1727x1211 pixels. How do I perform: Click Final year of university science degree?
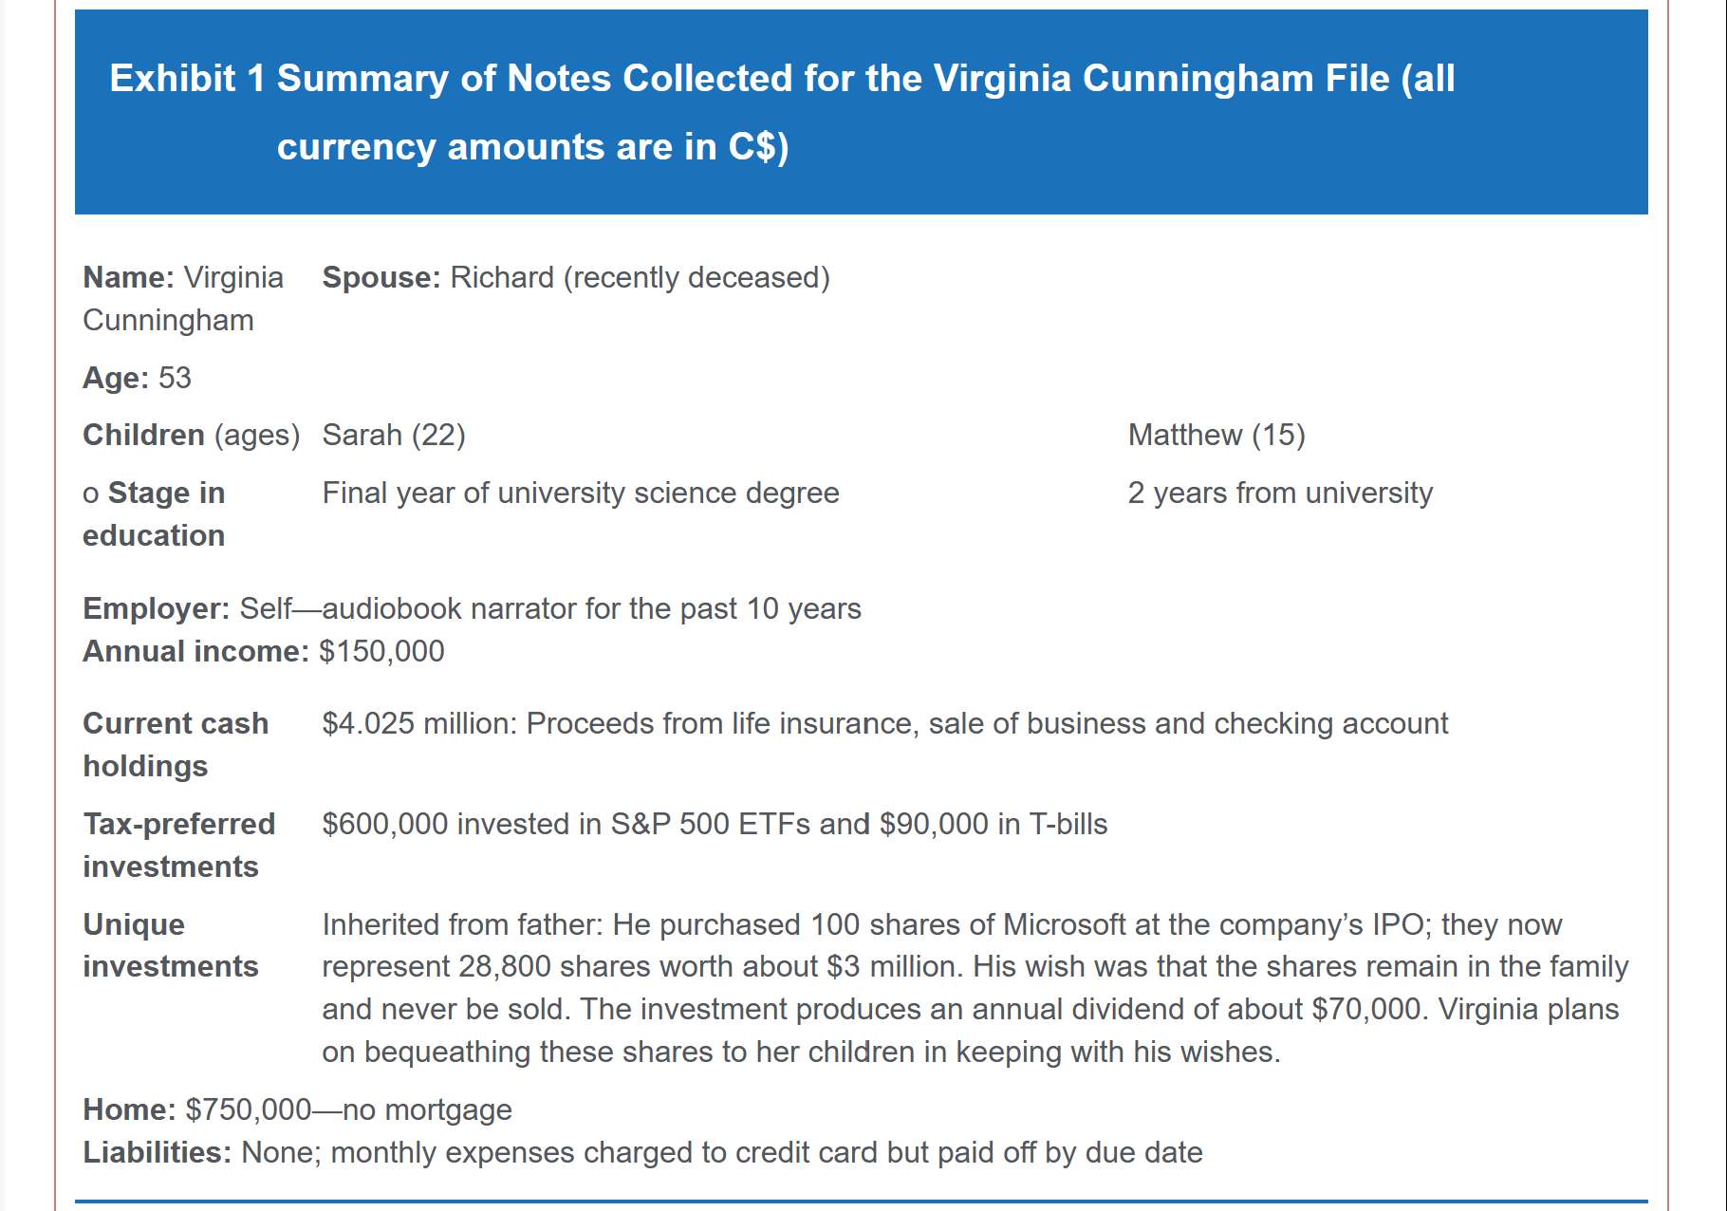point(580,493)
